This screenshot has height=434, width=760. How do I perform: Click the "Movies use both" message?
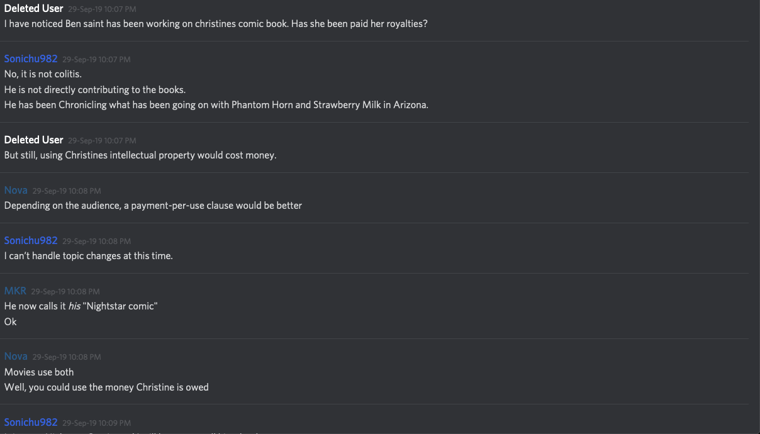pyautogui.click(x=39, y=372)
